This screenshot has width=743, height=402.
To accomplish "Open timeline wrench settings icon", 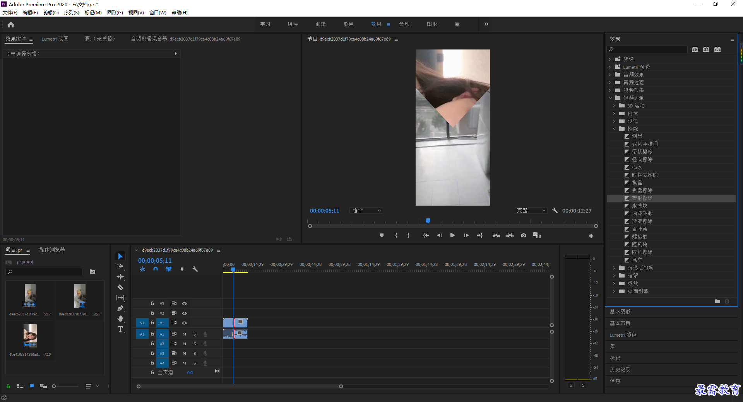I will [195, 269].
